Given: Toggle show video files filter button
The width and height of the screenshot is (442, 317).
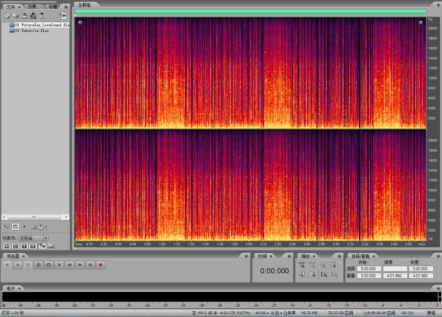Looking at the screenshot, I should [x=24, y=246].
